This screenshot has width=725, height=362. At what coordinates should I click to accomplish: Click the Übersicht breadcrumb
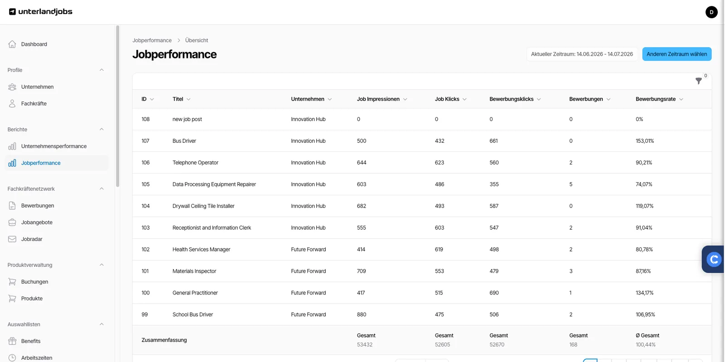[x=197, y=40]
